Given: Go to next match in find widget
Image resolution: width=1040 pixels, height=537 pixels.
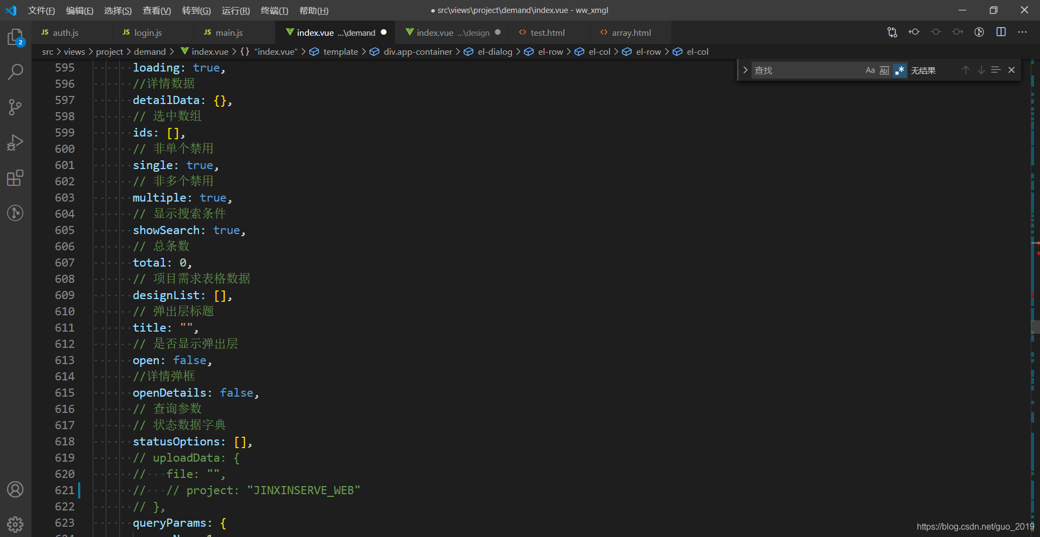Looking at the screenshot, I should (x=981, y=70).
